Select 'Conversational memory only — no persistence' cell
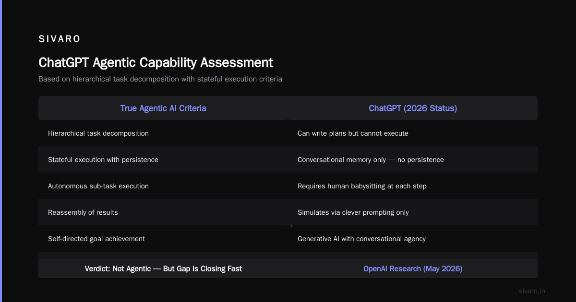The width and height of the screenshot is (576, 302). [413, 160]
